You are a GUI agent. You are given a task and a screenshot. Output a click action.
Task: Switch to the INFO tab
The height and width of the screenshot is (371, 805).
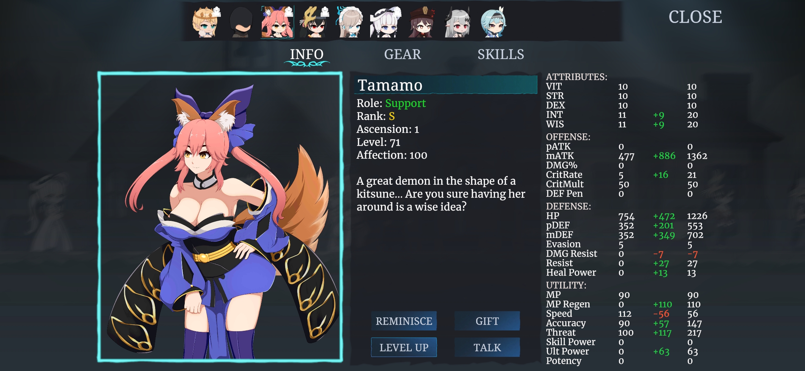[307, 54]
